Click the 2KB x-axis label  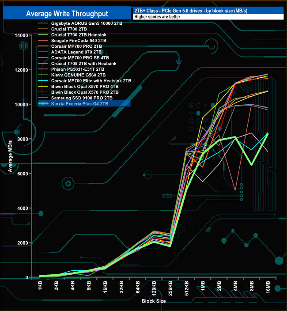pyautogui.click(x=56, y=285)
